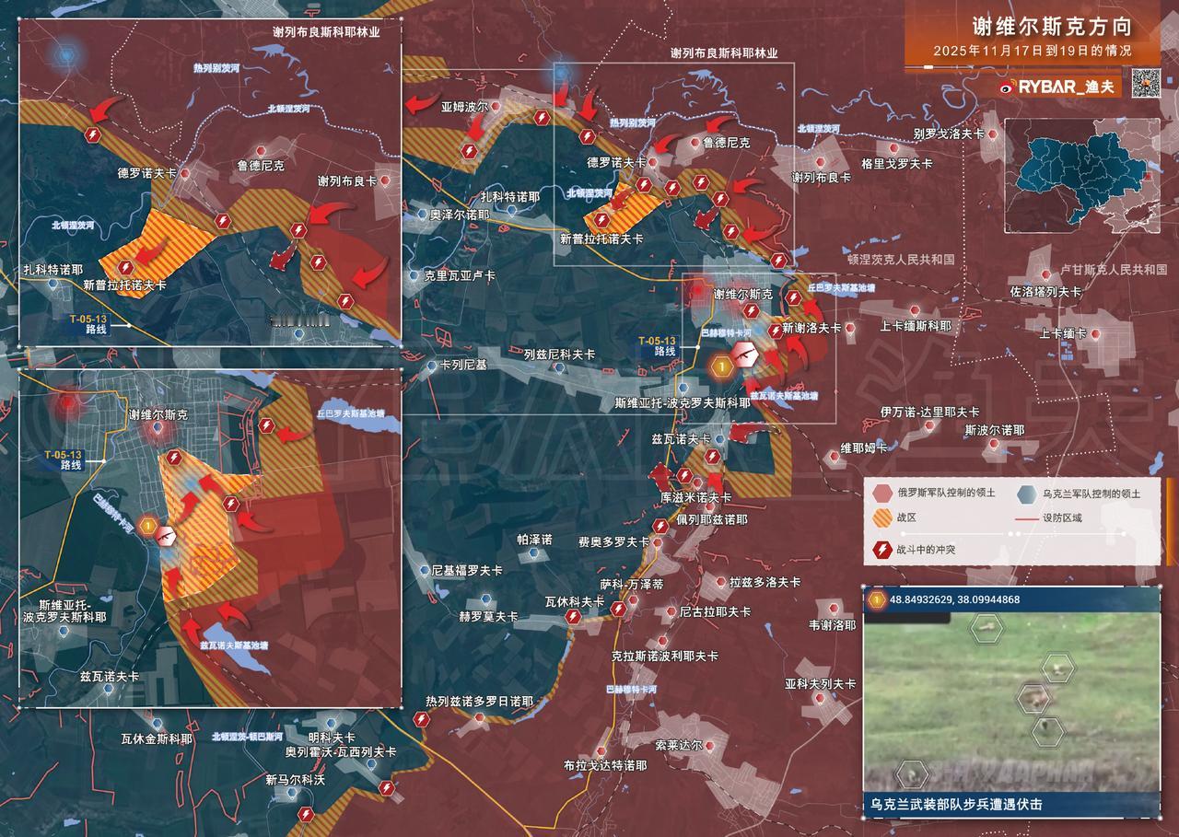Click the town marker dot for 鲁德尼克 in the top-left inset

[x=262, y=150]
